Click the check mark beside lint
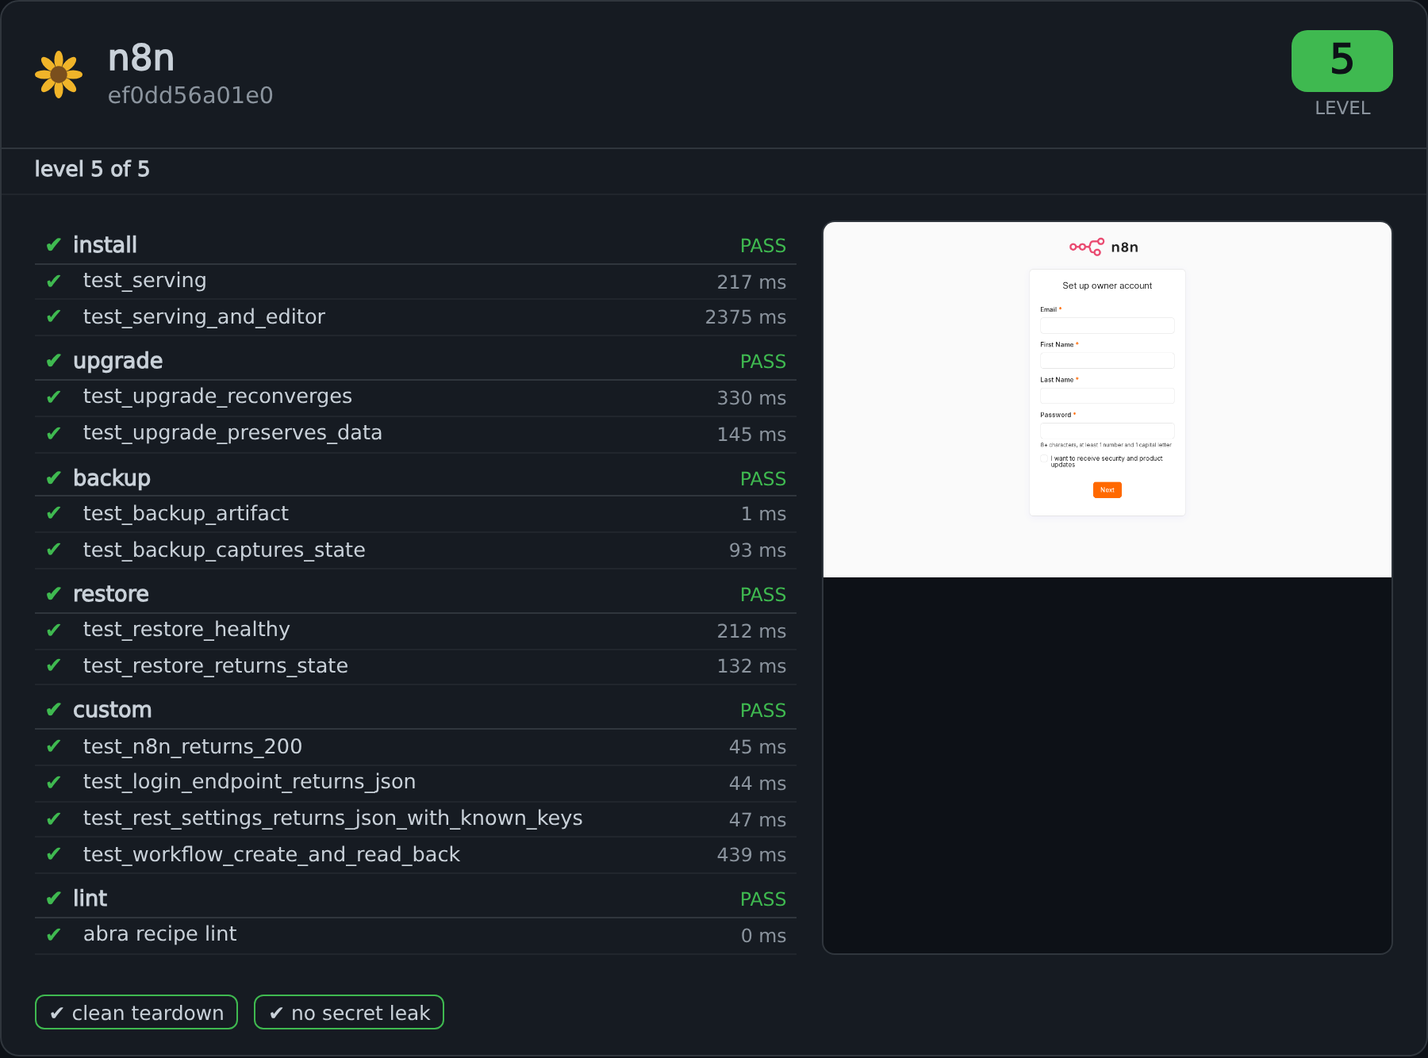 [53, 899]
